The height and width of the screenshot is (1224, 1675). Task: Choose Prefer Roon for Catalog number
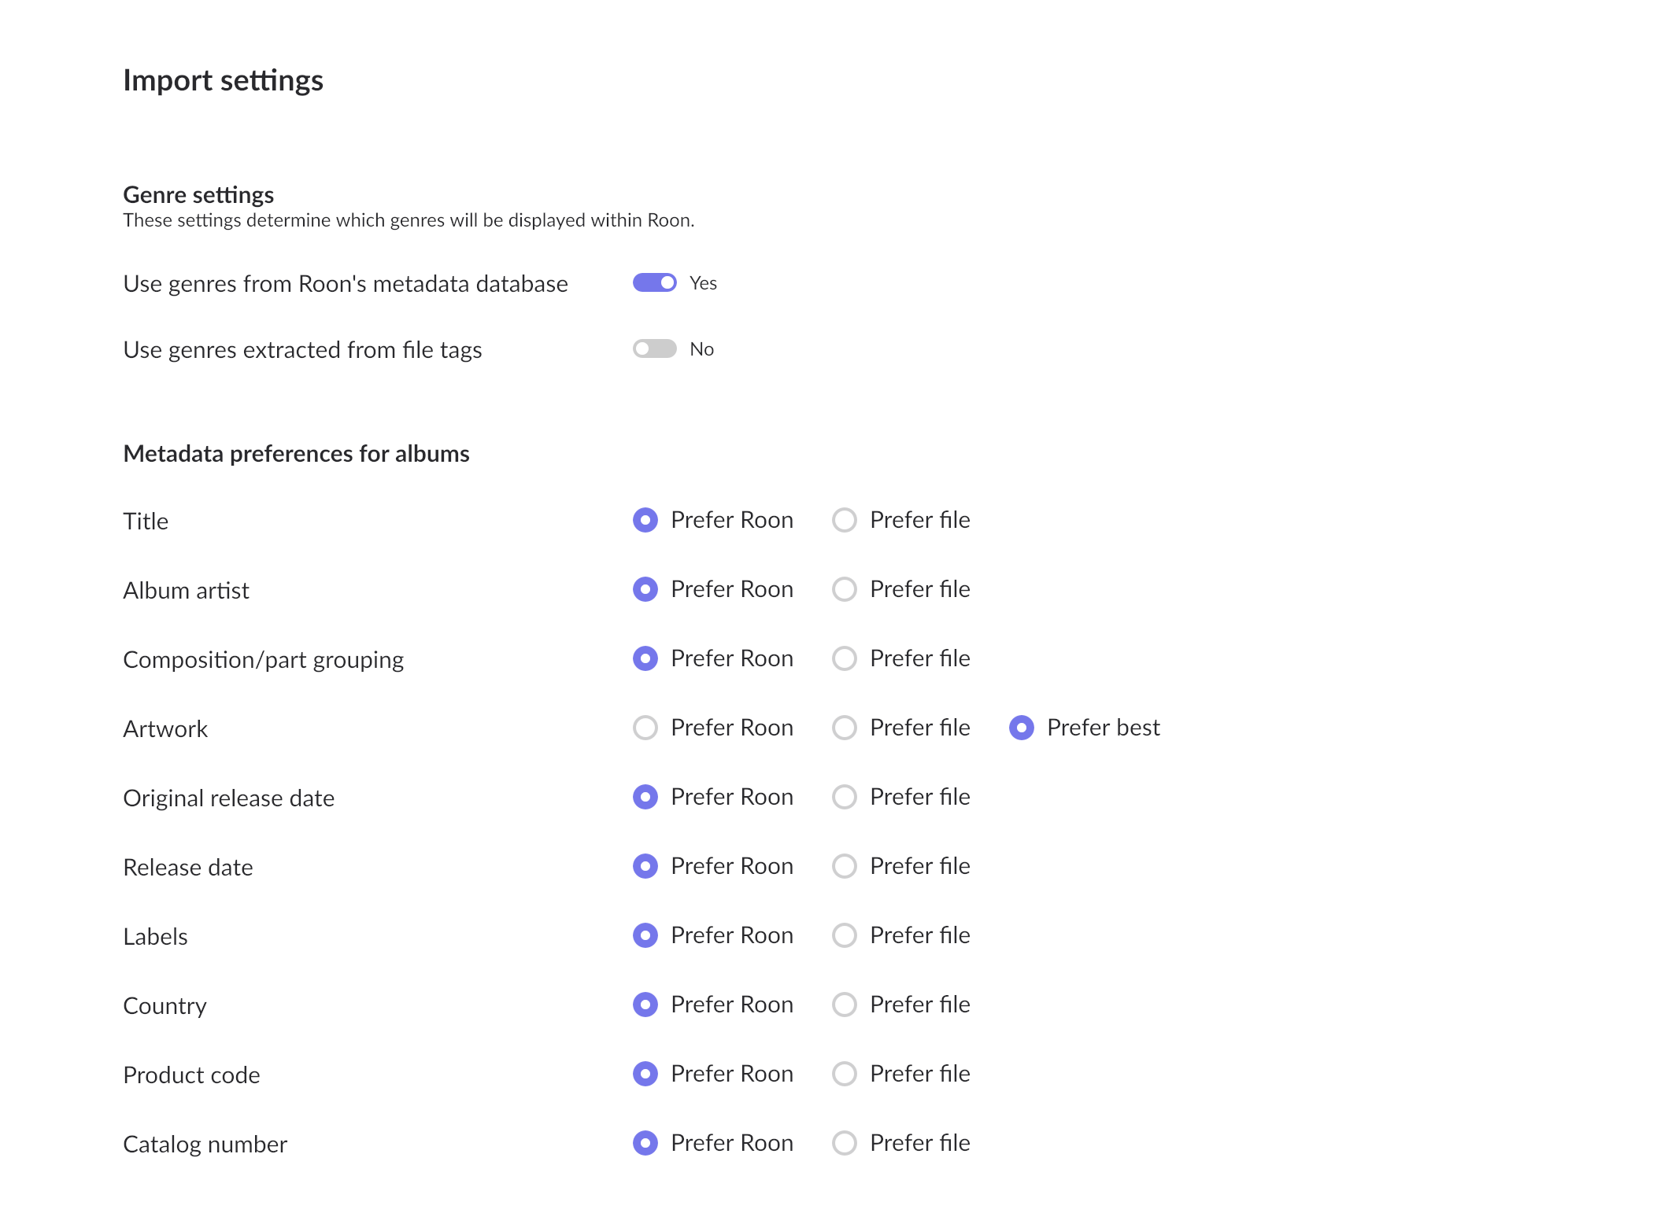pyautogui.click(x=645, y=1143)
